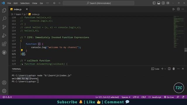Open the GitHub view in activity bar

[x=4, y=52]
